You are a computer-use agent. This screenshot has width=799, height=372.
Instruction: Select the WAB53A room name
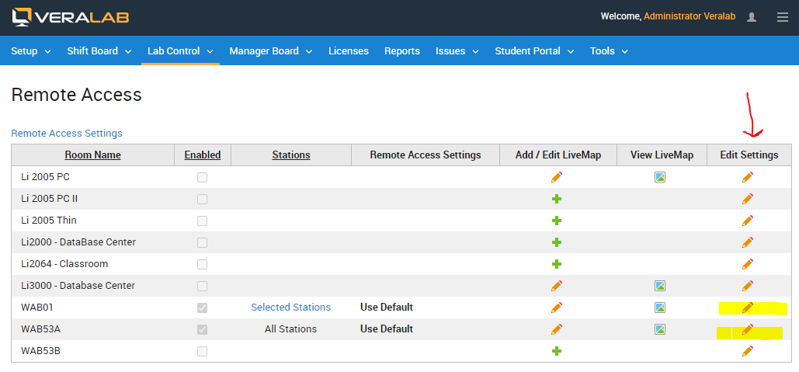[x=40, y=329]
